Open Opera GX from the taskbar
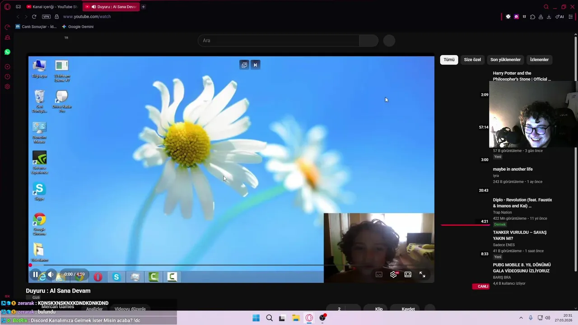578x325 pixels. coord(309,318)
